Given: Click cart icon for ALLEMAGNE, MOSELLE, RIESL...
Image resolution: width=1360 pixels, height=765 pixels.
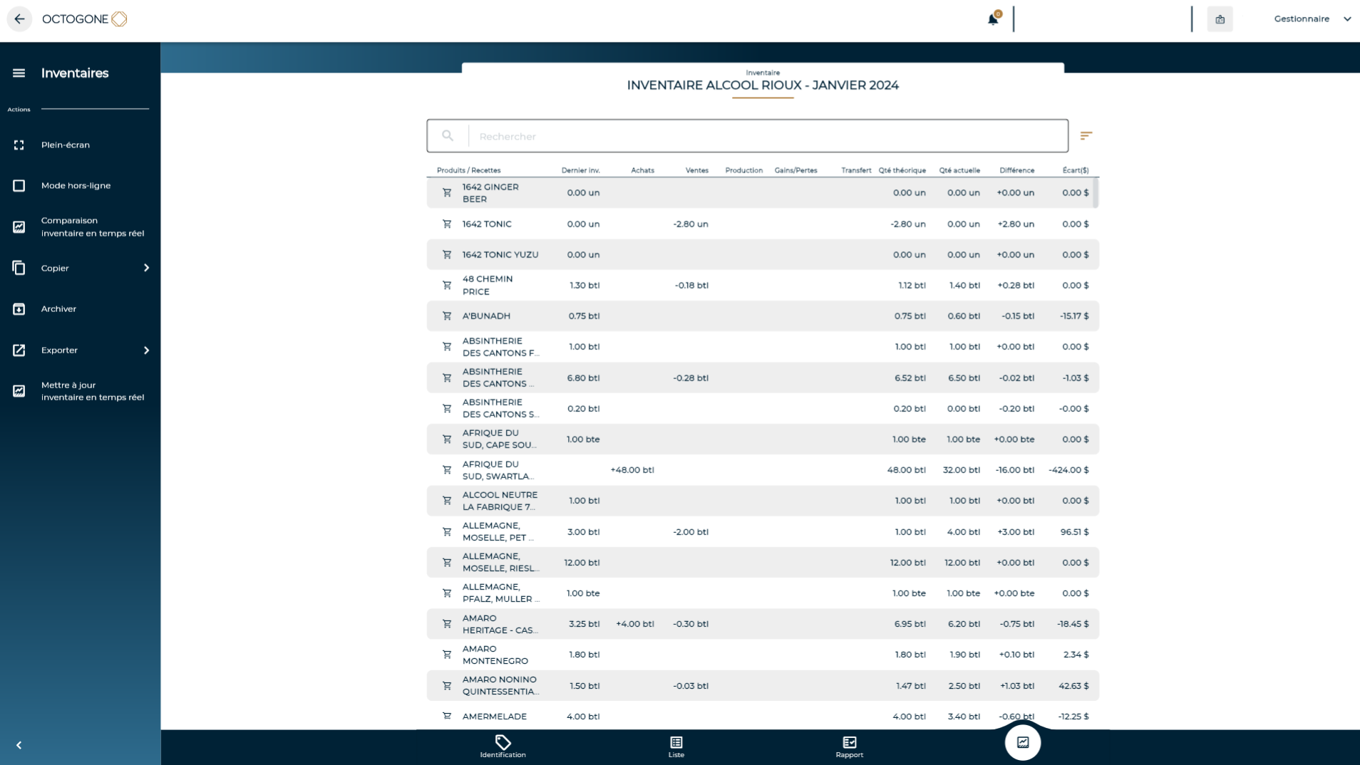Looking at the screenshot, I should (x=447, y=562).
